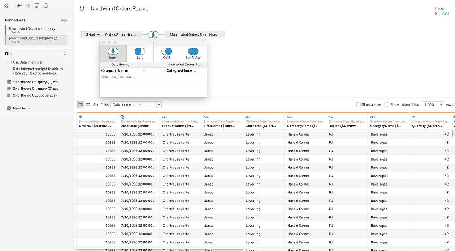Refresh the data source

pos(45,6)
